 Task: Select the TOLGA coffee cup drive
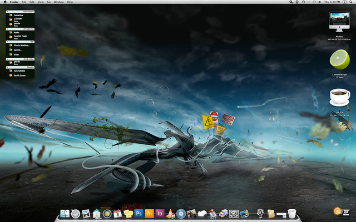[339, 98]
